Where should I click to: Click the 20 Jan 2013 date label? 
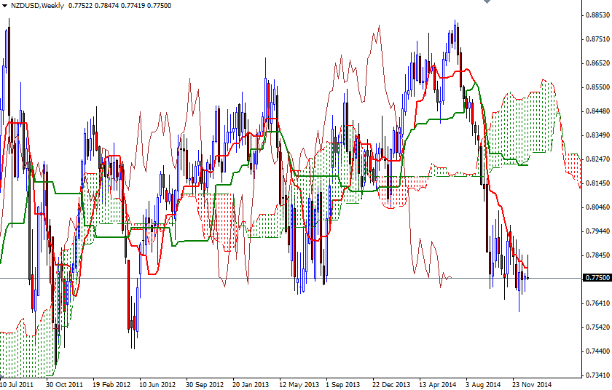pyautogui.click(x=251, y=385)
